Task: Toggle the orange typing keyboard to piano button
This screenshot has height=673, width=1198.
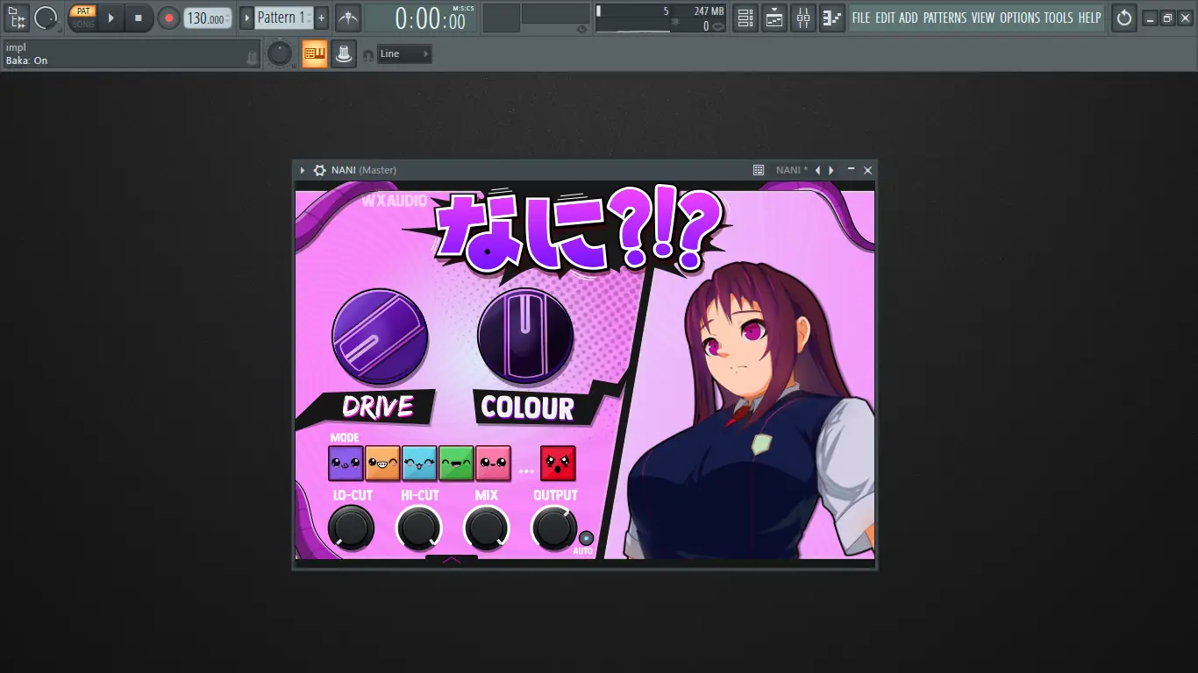Action: (314, 54)
